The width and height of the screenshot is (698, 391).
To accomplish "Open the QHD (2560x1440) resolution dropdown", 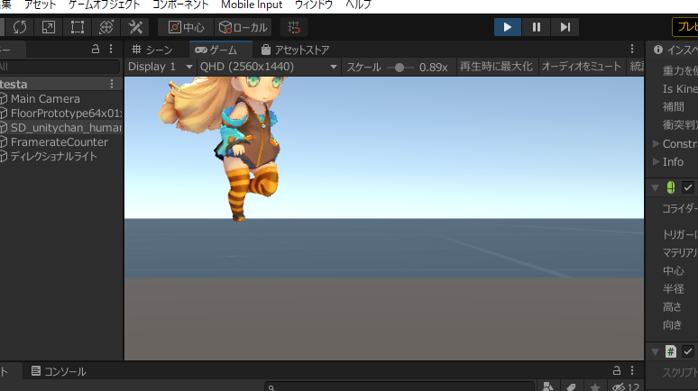I will click(269, 67).
